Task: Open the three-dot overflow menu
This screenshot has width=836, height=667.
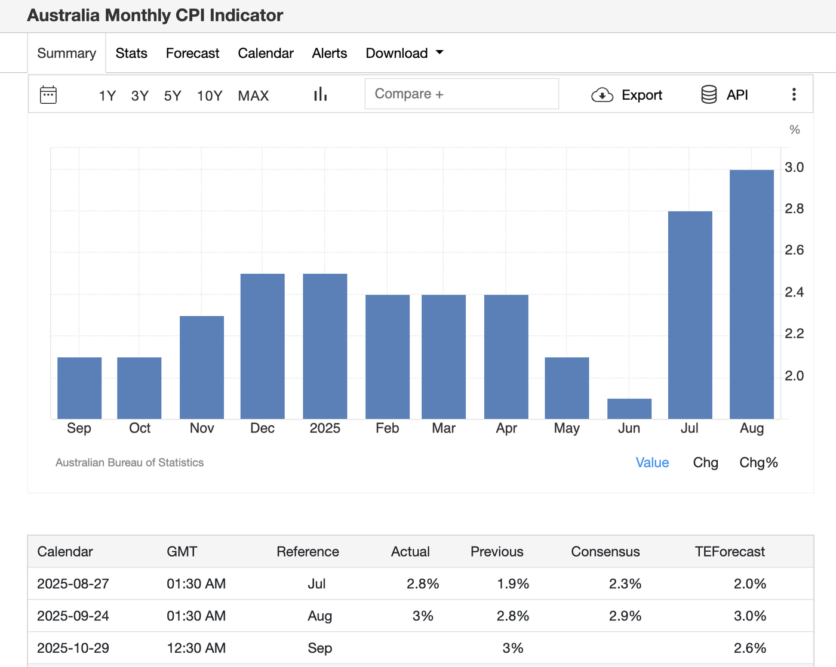Action: click(x=794, y=94)
